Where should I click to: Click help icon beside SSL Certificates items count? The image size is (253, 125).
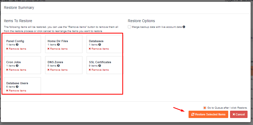coord(100,66)
